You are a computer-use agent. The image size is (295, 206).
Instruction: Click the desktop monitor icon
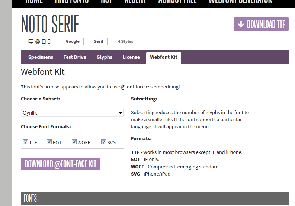[31, 42]
